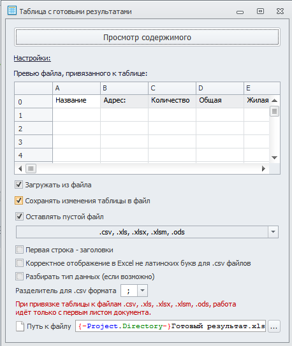Toggle Загружать из файла checkbox

coord(18,185)
